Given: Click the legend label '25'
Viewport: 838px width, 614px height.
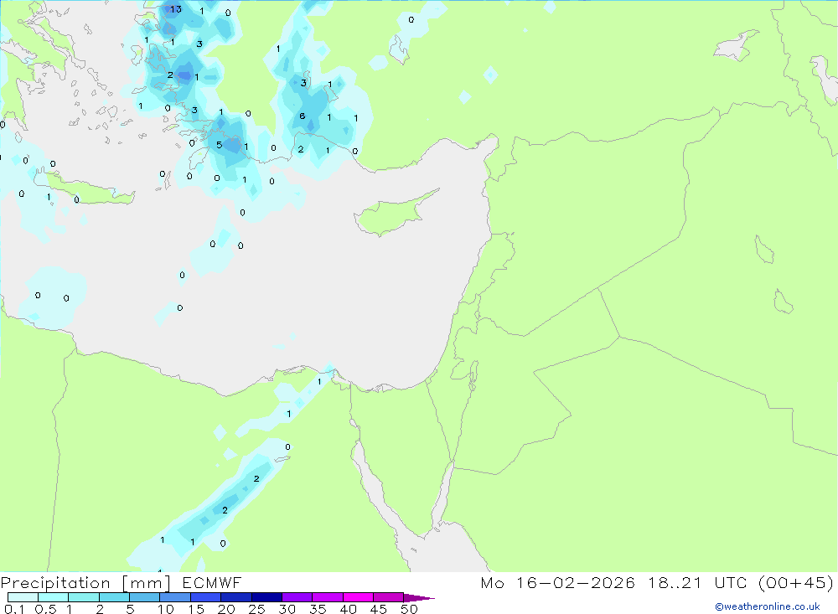Looking at the screenshot, I should pos(256,609).
